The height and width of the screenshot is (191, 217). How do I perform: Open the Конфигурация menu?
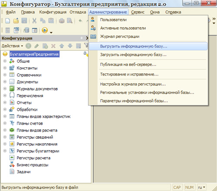53,12
